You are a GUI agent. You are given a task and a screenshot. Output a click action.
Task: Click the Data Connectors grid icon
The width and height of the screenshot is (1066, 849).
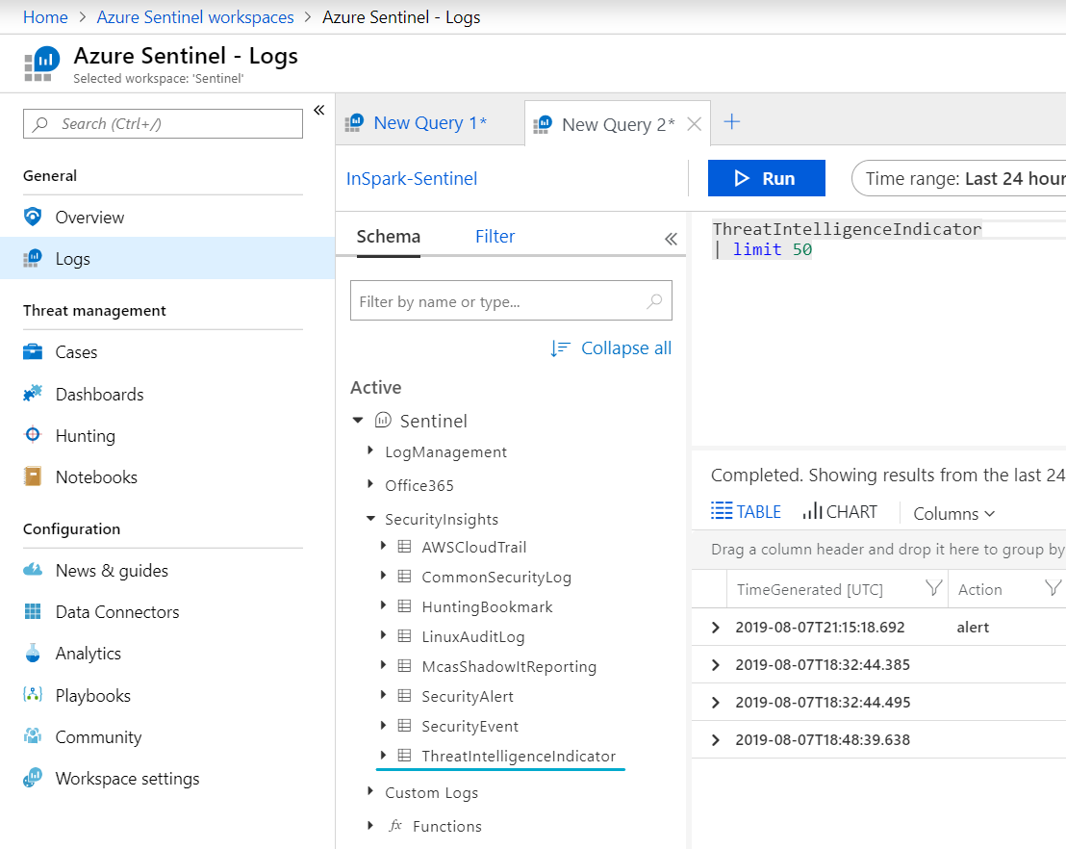[32, 611]
